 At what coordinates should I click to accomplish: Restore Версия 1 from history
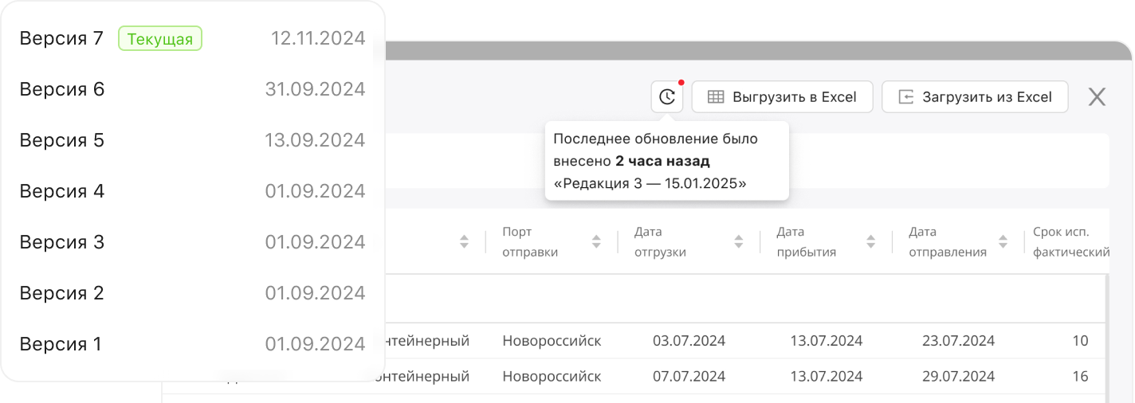click(x=191, y=344)
